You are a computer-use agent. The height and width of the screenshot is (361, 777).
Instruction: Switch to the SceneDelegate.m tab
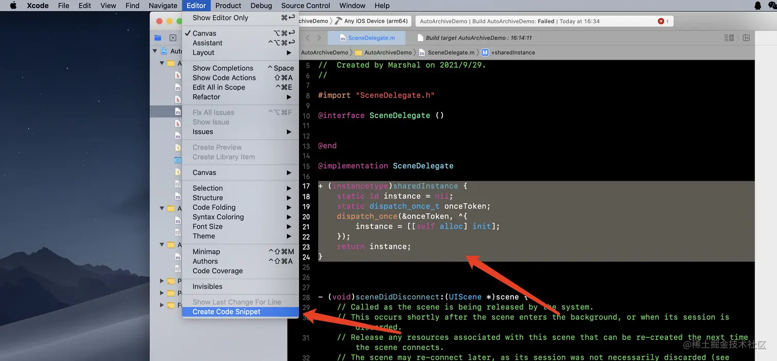click(367, 38)
